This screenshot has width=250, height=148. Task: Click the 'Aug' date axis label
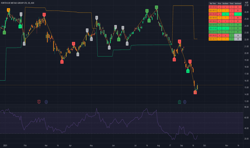158,146
